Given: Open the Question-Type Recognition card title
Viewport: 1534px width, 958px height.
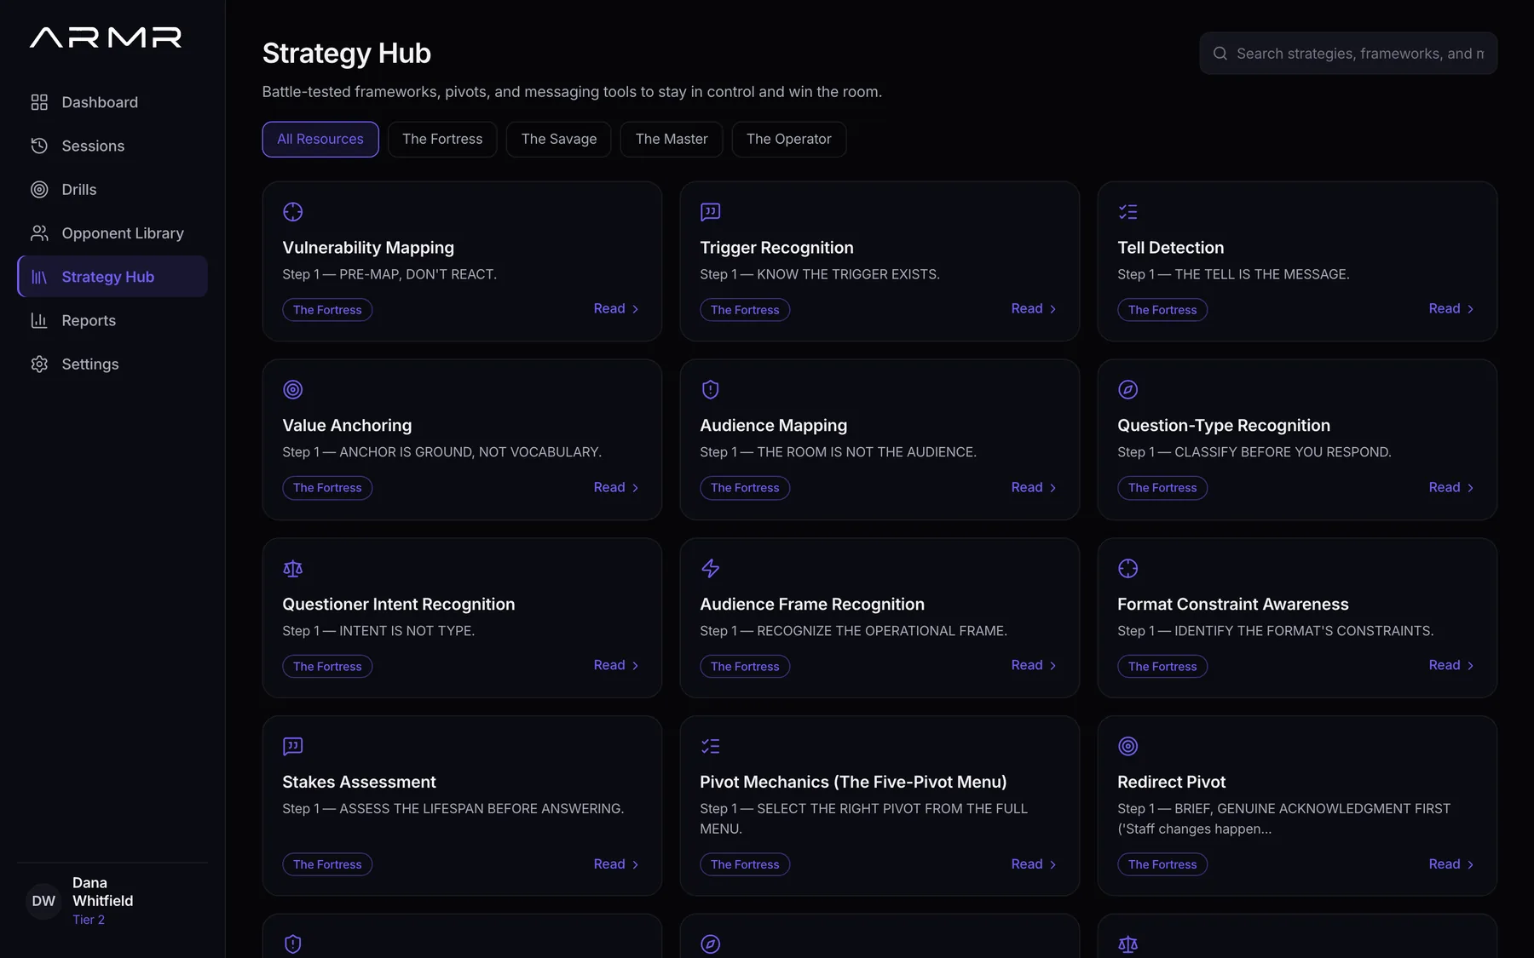Looking at the screenshot, I should point(1224,425).
